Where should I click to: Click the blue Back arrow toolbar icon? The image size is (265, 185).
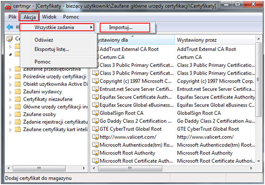tap(10, 27)
